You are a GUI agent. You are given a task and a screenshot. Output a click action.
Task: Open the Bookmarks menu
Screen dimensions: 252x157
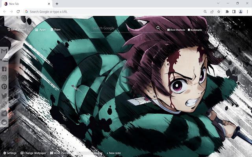(x=195, y=30)
